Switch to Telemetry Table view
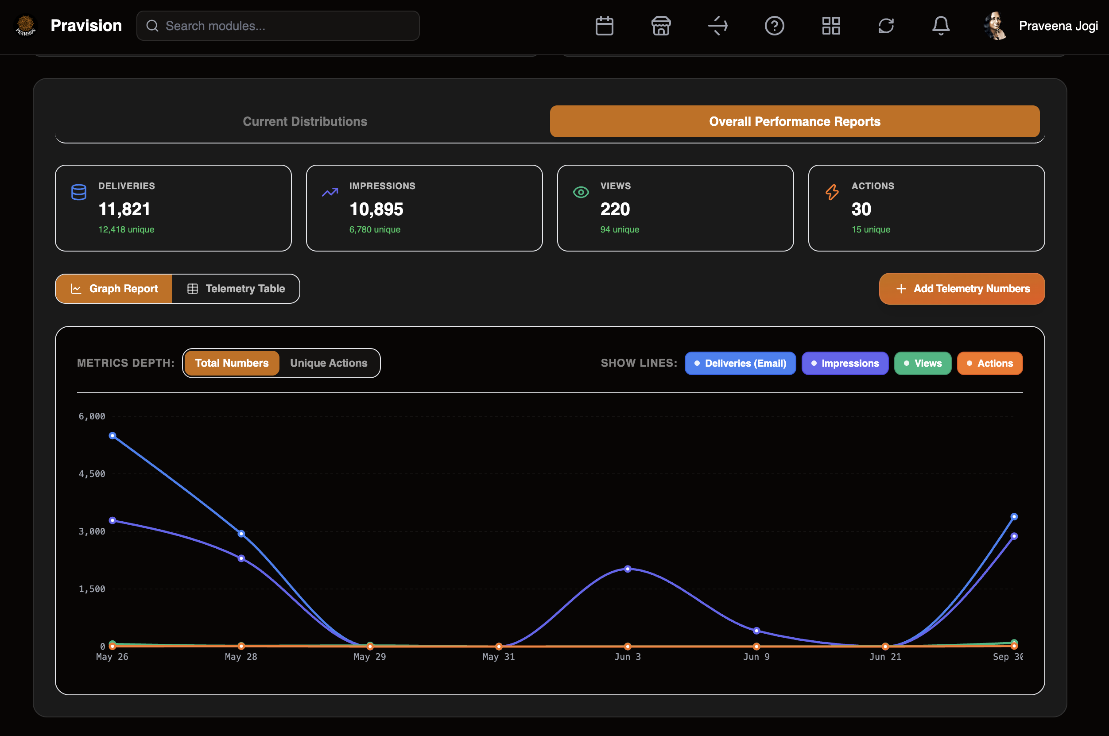1109x736 pixels. (236, 289)
